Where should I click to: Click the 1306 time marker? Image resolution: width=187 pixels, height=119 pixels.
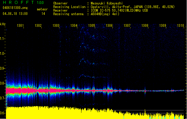(109, 25)
